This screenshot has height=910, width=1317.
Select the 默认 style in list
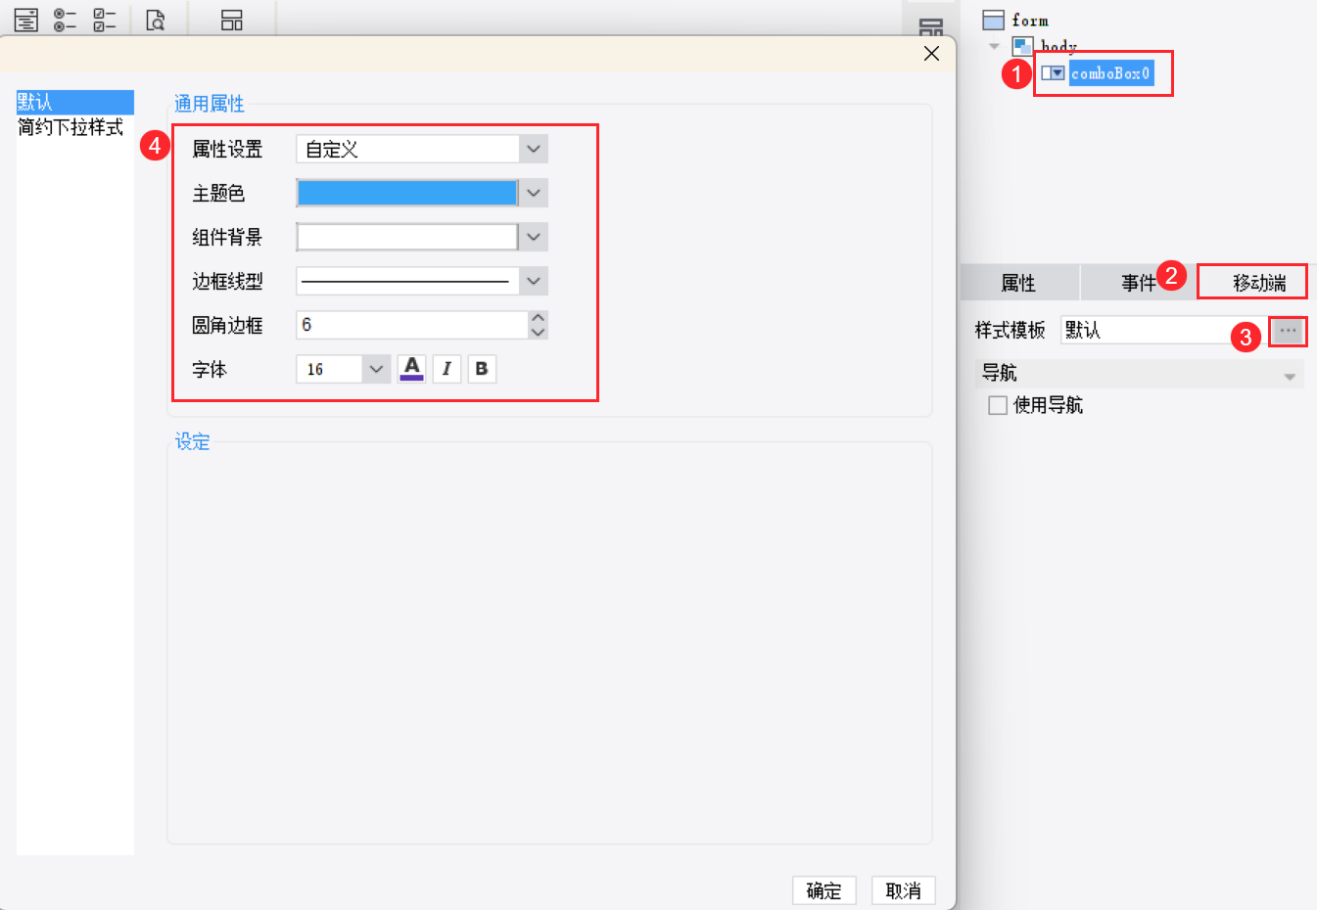point(75,102)
